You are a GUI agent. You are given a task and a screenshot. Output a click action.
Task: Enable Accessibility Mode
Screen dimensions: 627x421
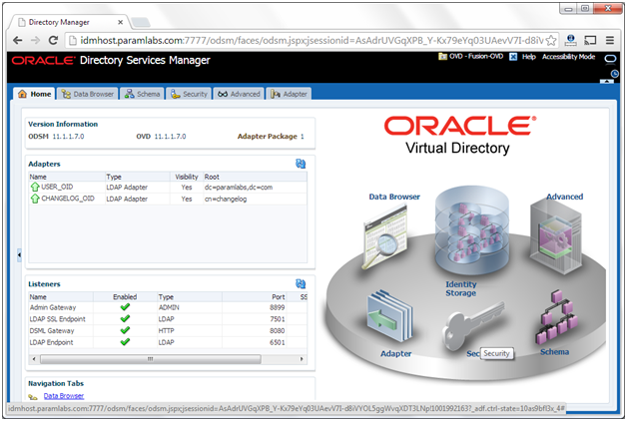point(568,57)
